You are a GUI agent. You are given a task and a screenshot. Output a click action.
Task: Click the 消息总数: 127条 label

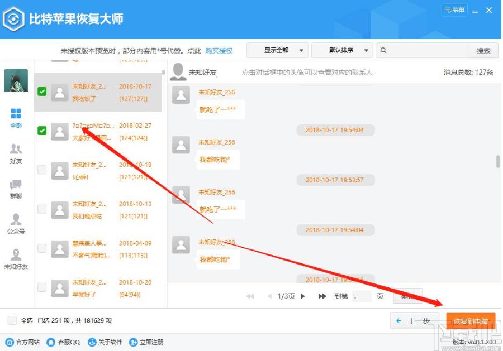468,73
